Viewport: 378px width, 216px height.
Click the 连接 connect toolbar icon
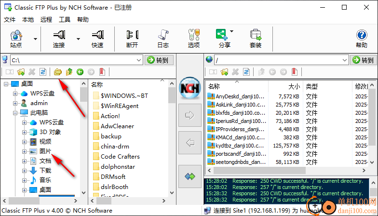click(x=59, y=39)
